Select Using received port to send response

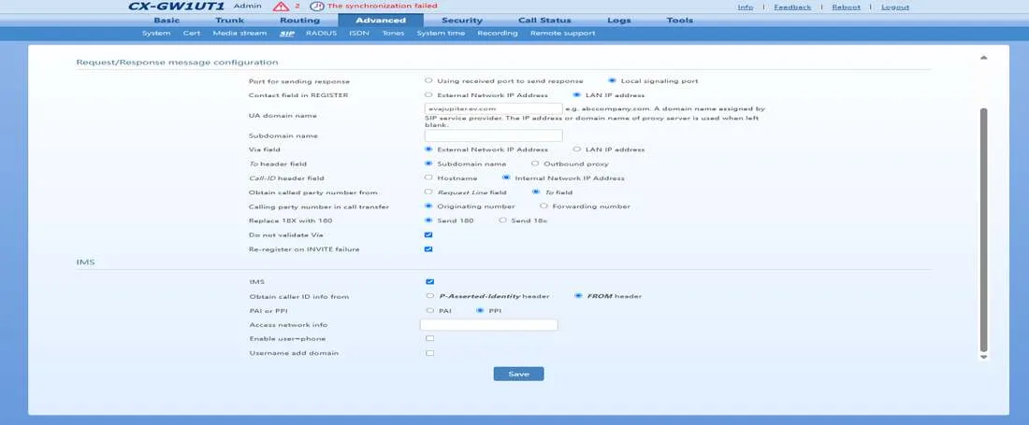tap(428, 80)
